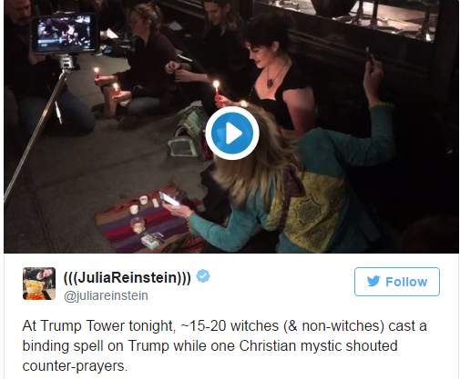
Task: Click the raised hand holding small object
Action: [x=373, y=77]
